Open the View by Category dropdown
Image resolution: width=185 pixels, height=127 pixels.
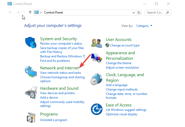pyautogui.click(x=144, y=26)
